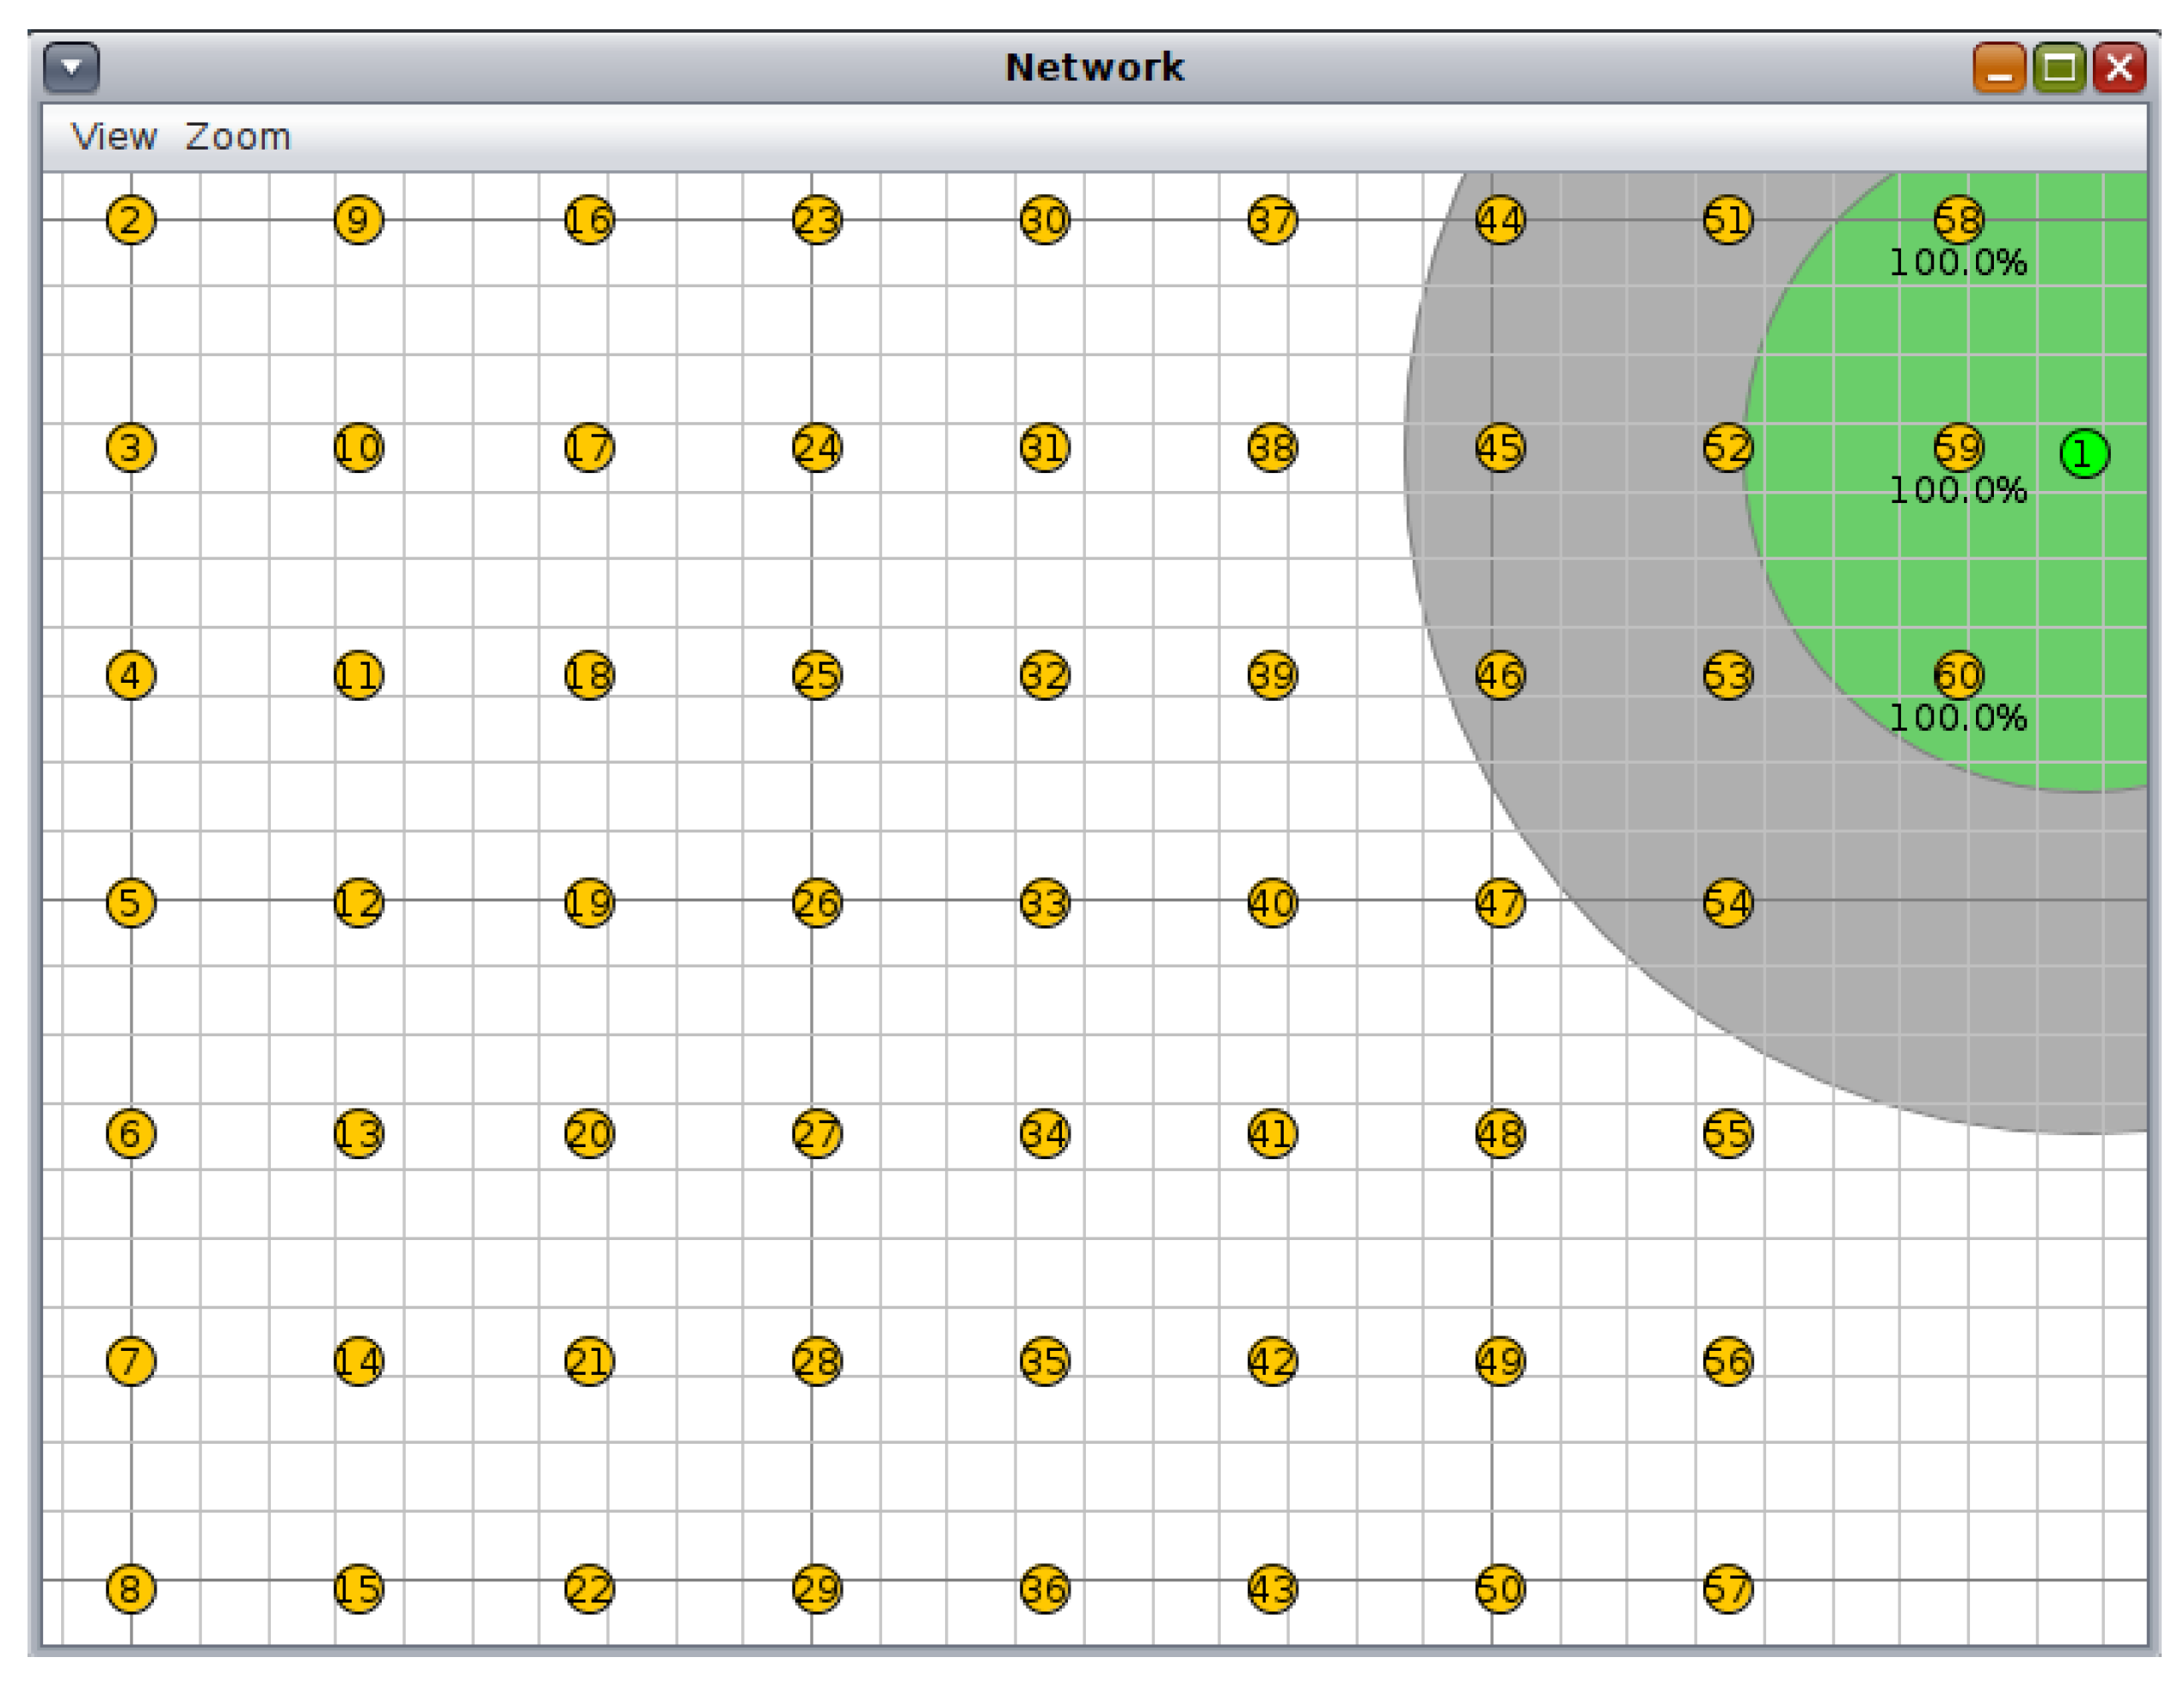Close the Network window
This screenshot has width=2184, height=1682.
[2119, 67]
